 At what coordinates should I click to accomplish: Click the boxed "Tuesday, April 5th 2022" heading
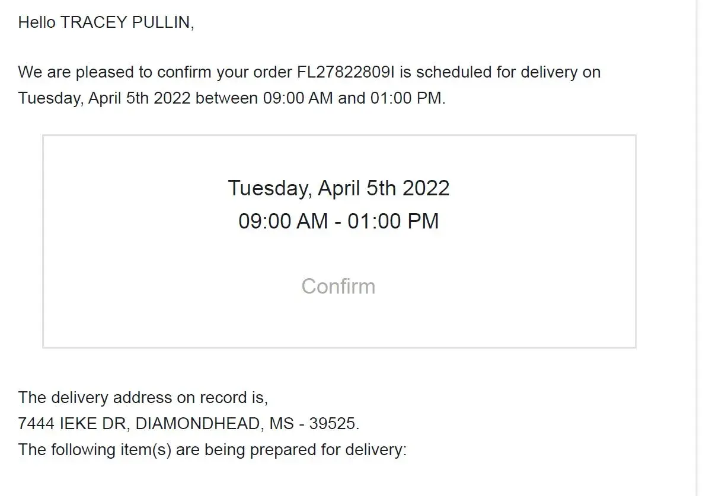(338, 188)
